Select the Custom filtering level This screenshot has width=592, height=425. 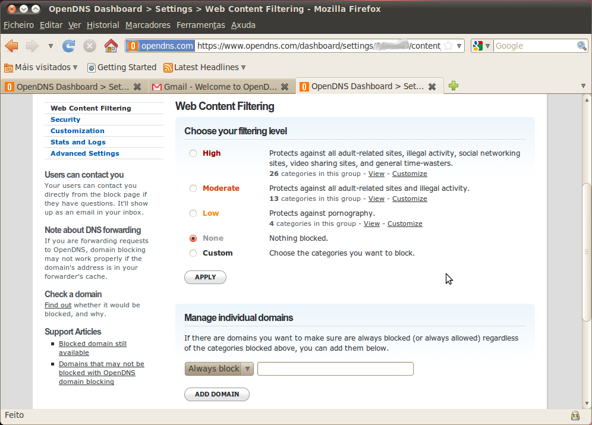193,253
